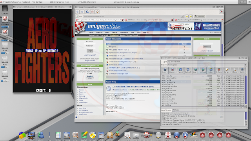251x141 pixels.
Task: Click the CD disc dock icon
Action: tap(93, 136)
